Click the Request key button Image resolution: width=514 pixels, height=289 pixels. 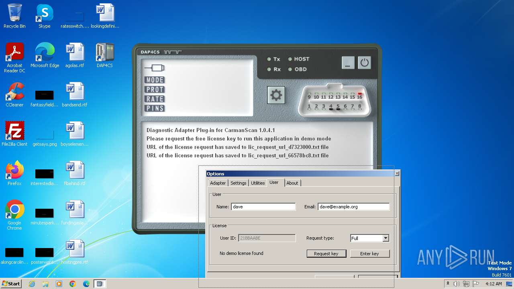pos(326,254)
